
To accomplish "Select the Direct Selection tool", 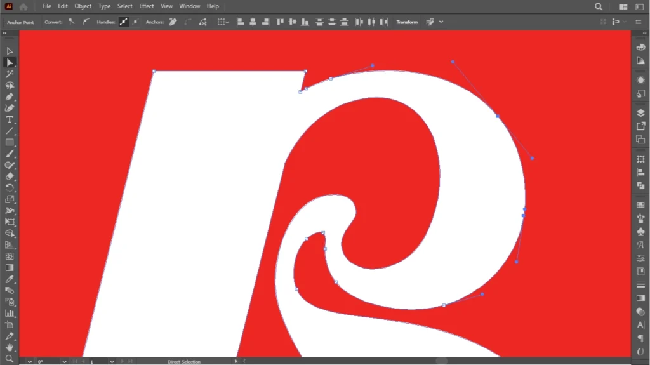I will point(10,62).
